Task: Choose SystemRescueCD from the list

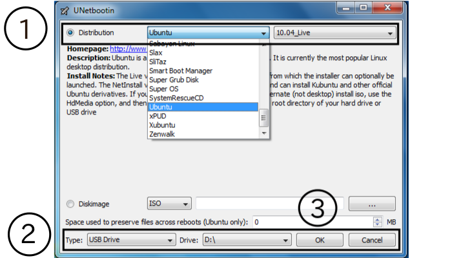Action: pos(176,98)
